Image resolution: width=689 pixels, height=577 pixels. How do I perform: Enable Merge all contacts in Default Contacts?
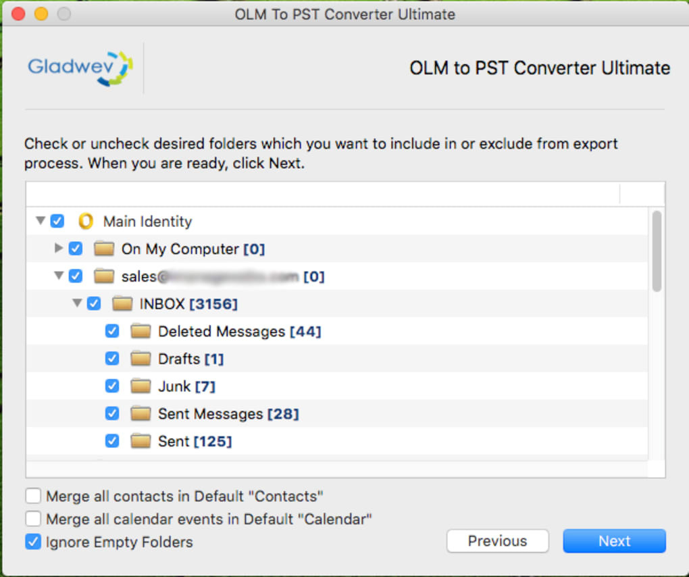pyautogui.click(x=33, y=496)
